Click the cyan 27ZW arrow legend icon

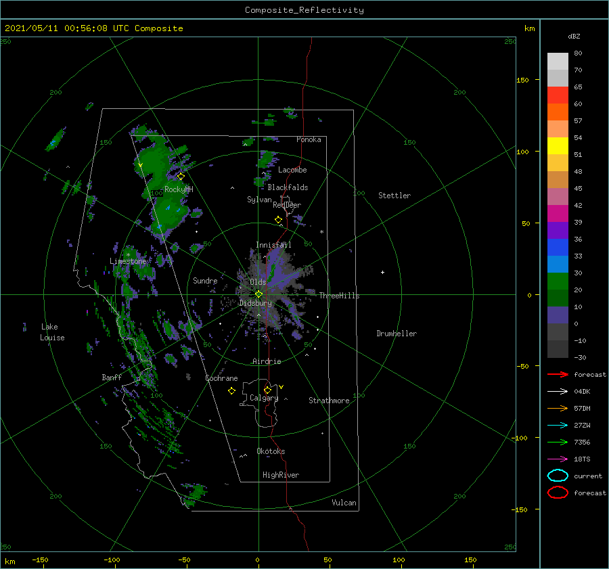tap(558, 426)
